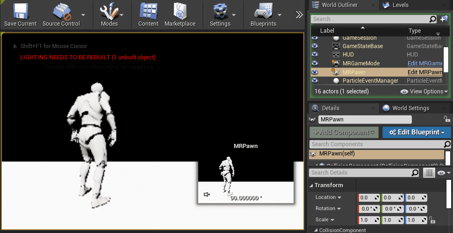This screenshot has width=453, height=233.
Task: Click the Scale Y value field
Action: 392,220
